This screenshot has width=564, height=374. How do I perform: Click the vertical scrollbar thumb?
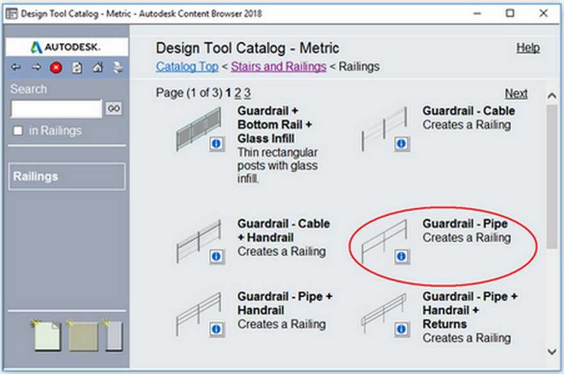pos(552,176)
